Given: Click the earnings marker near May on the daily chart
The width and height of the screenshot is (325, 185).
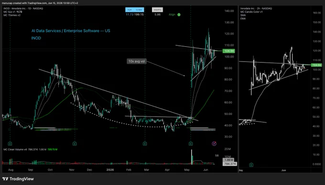Looking at the screenshot, I should 191,144.
